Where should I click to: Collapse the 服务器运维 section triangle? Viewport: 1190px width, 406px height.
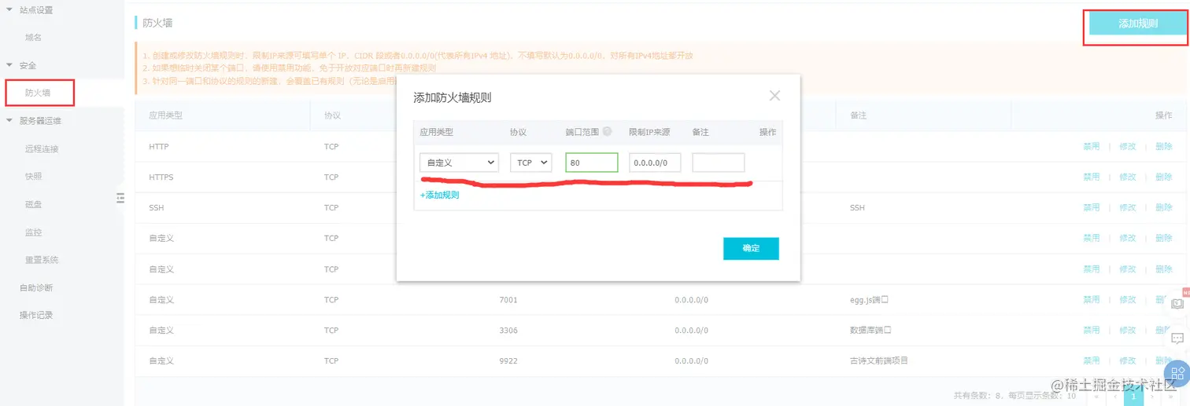tap(9, 121)
